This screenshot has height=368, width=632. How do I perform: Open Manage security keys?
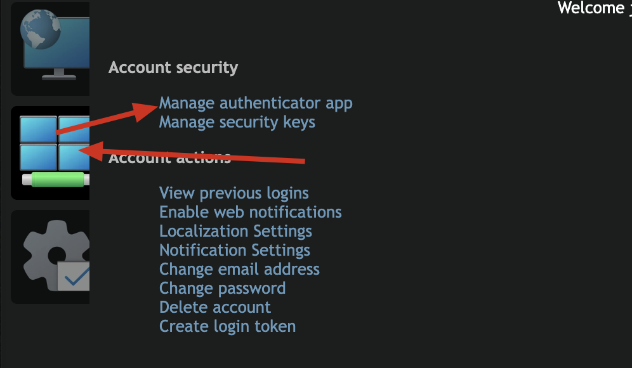click(x=237, y=122)
